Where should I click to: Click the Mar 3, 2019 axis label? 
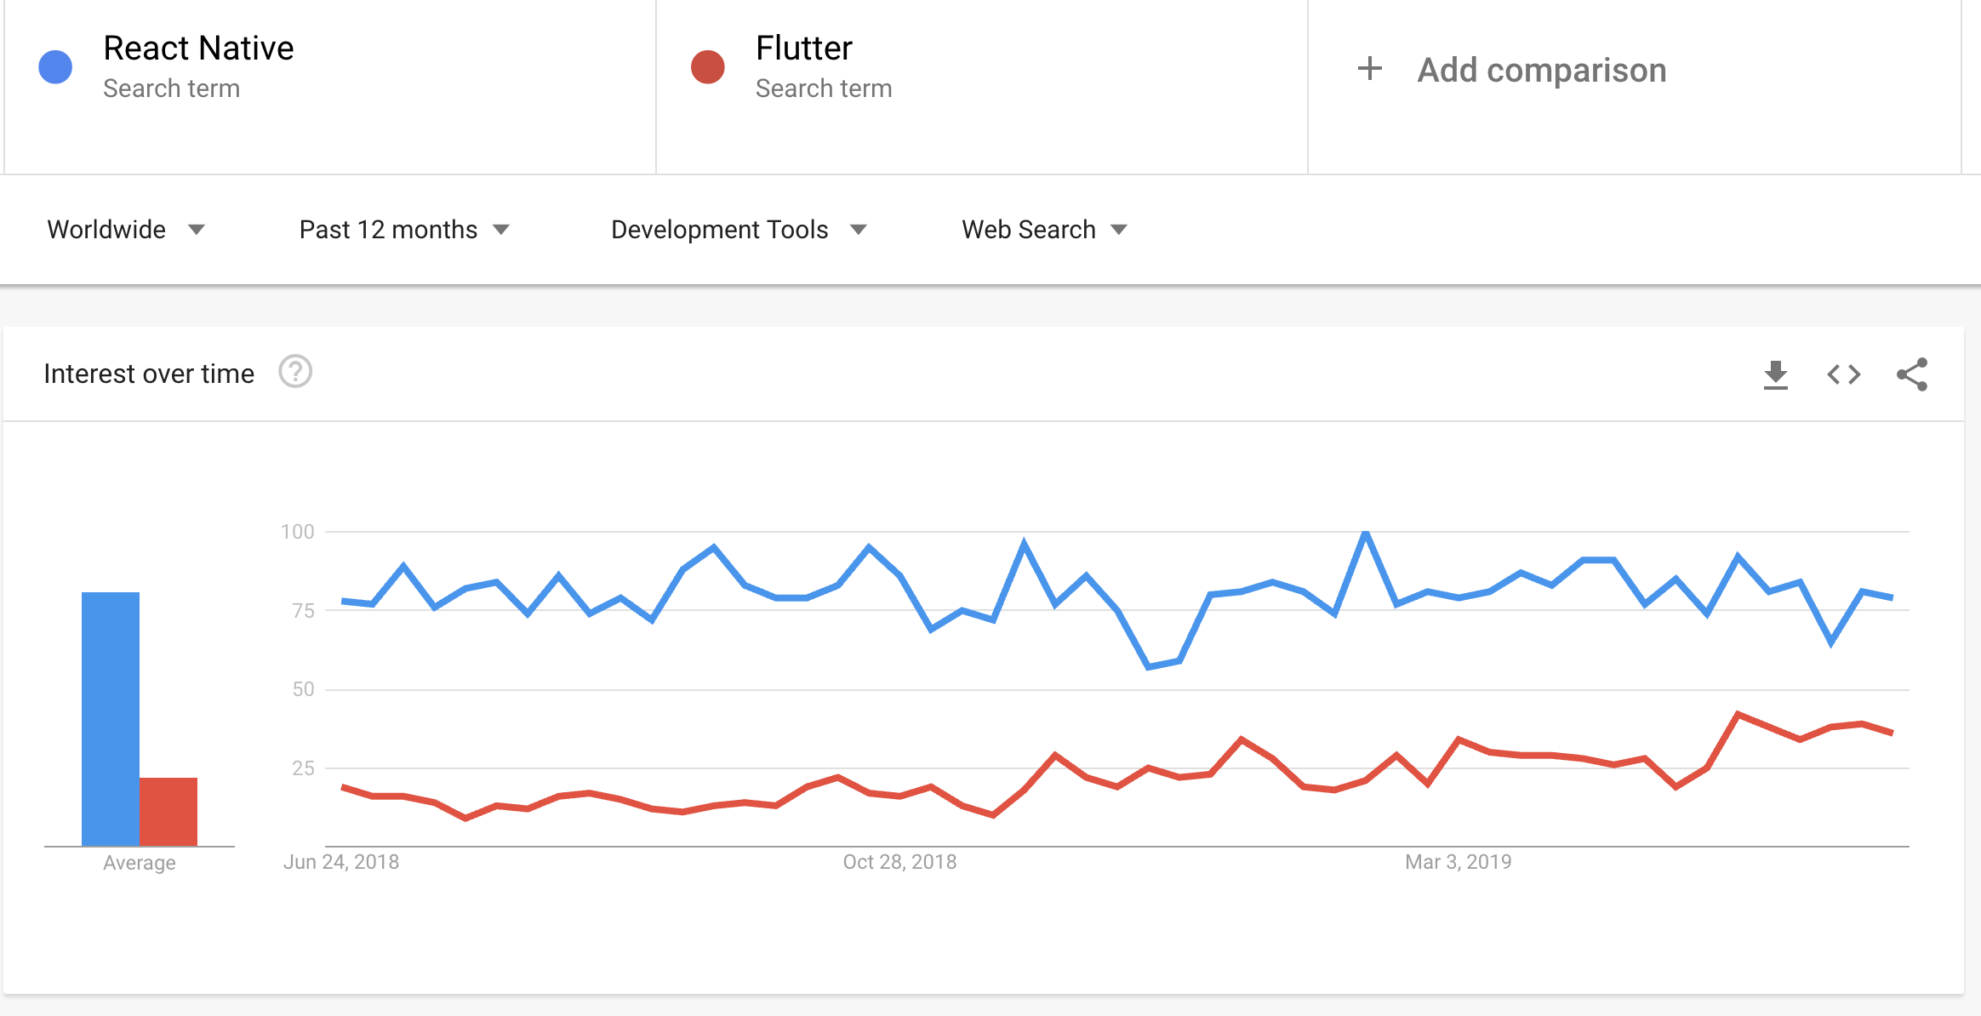point(1459,862)
